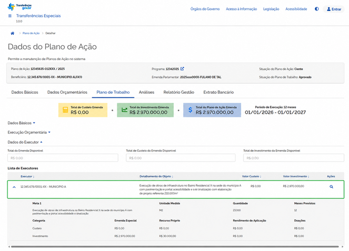The image size is (349, 251).
Task: Click Total da Emenda Disponível field
Action: point(63,158)
